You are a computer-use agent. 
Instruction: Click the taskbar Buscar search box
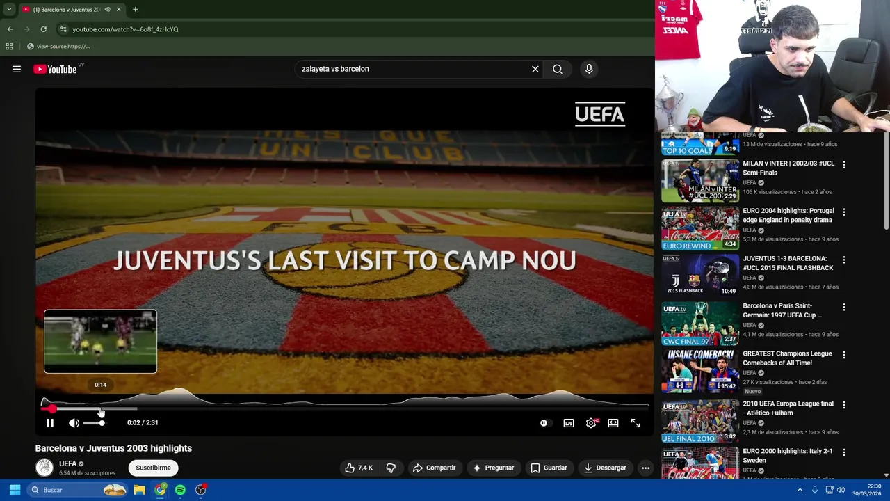(76, 490)
